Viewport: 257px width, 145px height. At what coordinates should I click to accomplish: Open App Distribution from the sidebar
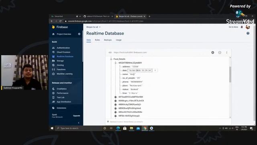coord(64,102)
